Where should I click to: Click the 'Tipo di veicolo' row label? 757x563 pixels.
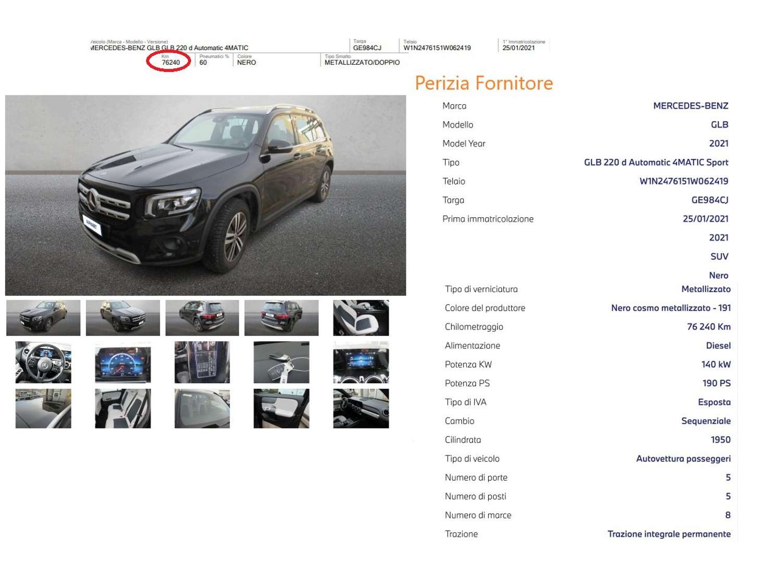point(472,459)
